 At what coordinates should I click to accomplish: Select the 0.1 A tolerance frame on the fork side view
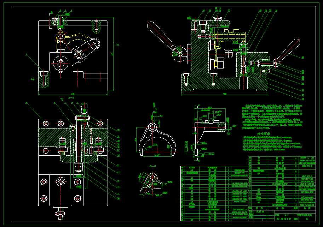click(210, 154)
